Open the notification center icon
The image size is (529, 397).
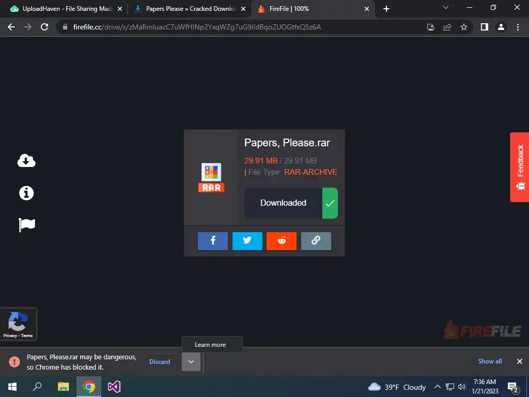(x=513, y=387)
